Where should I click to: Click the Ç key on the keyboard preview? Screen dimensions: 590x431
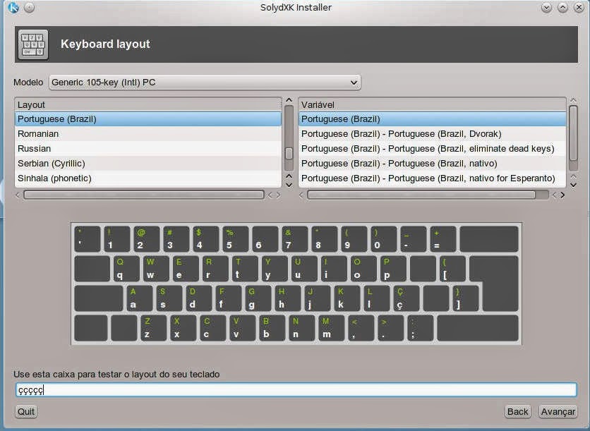pyautogui.click(x=407, y=298)
